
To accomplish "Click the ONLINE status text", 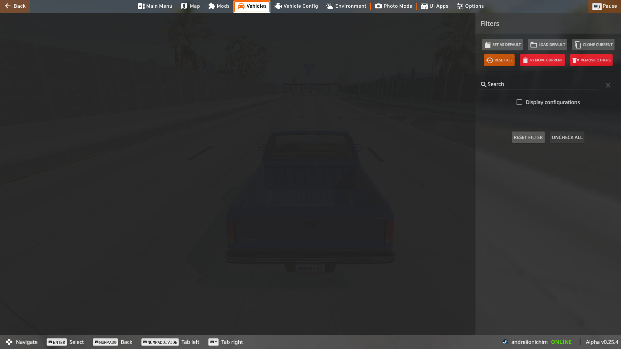I will click(561, 342).
